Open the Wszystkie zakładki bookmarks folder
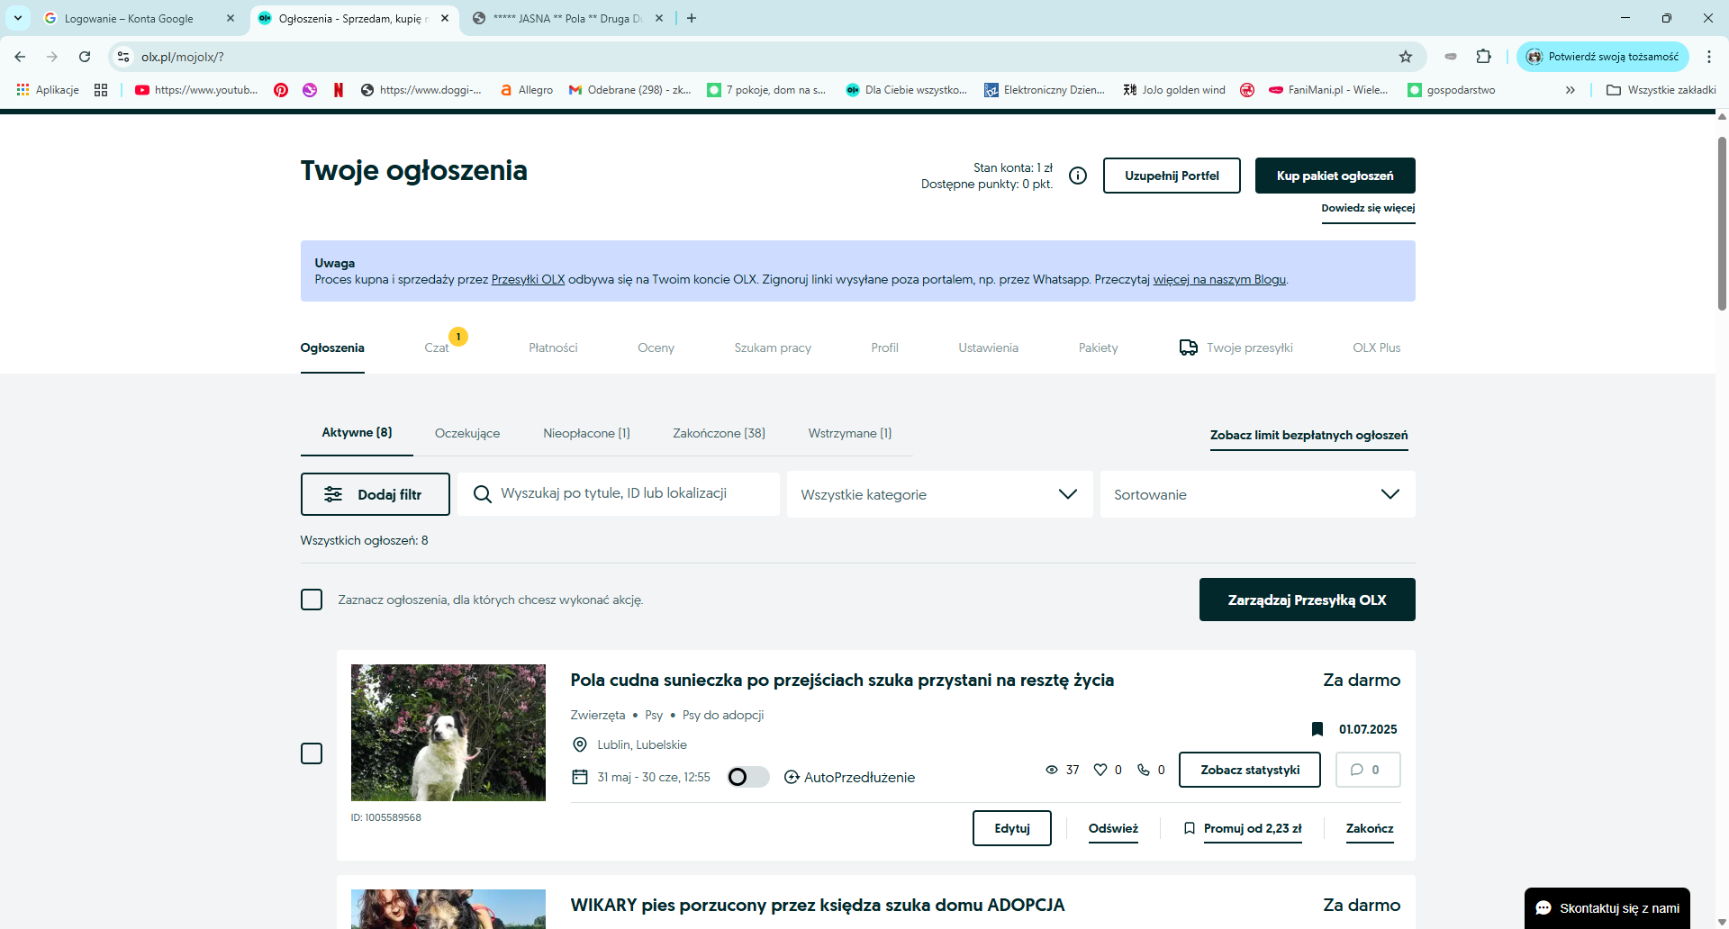The width and height of the screenshot is (1729, 929). pos(1661,90)
